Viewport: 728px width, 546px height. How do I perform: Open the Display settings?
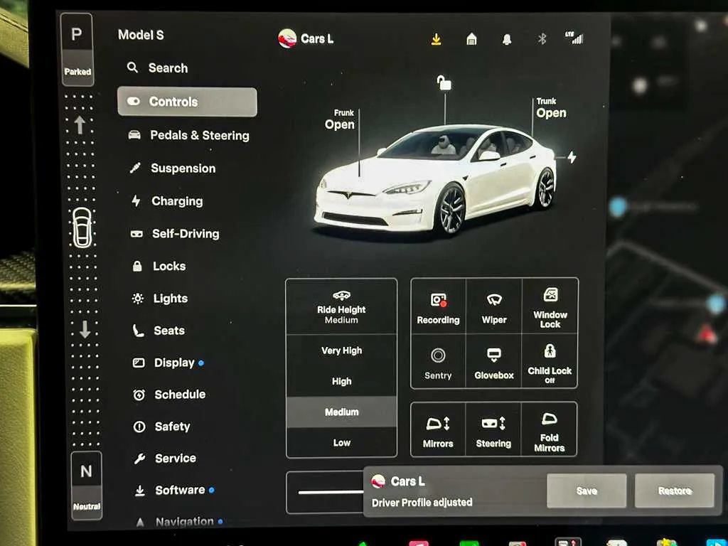(x=168, y=363)
